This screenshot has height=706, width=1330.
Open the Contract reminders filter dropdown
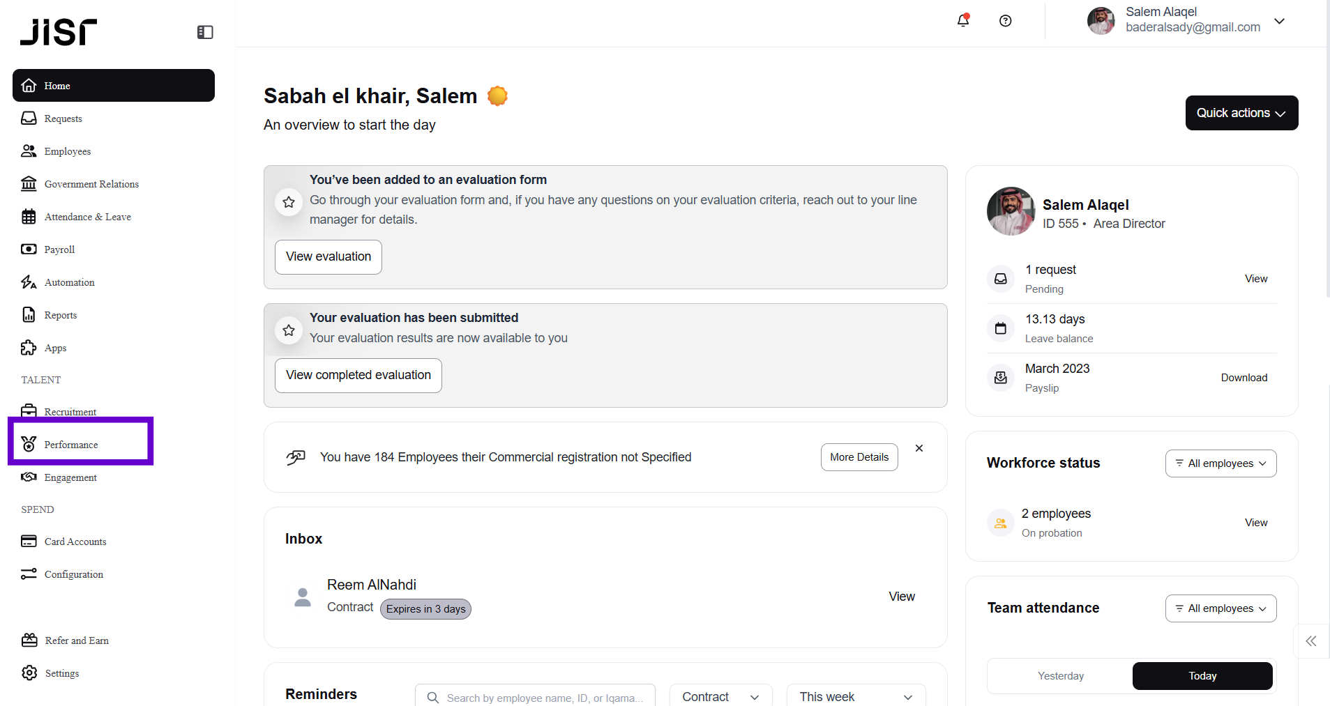click(720, 697)
